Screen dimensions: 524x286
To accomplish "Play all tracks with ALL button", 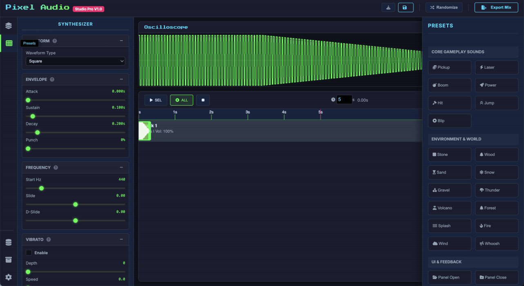I will tap(182, 100).
